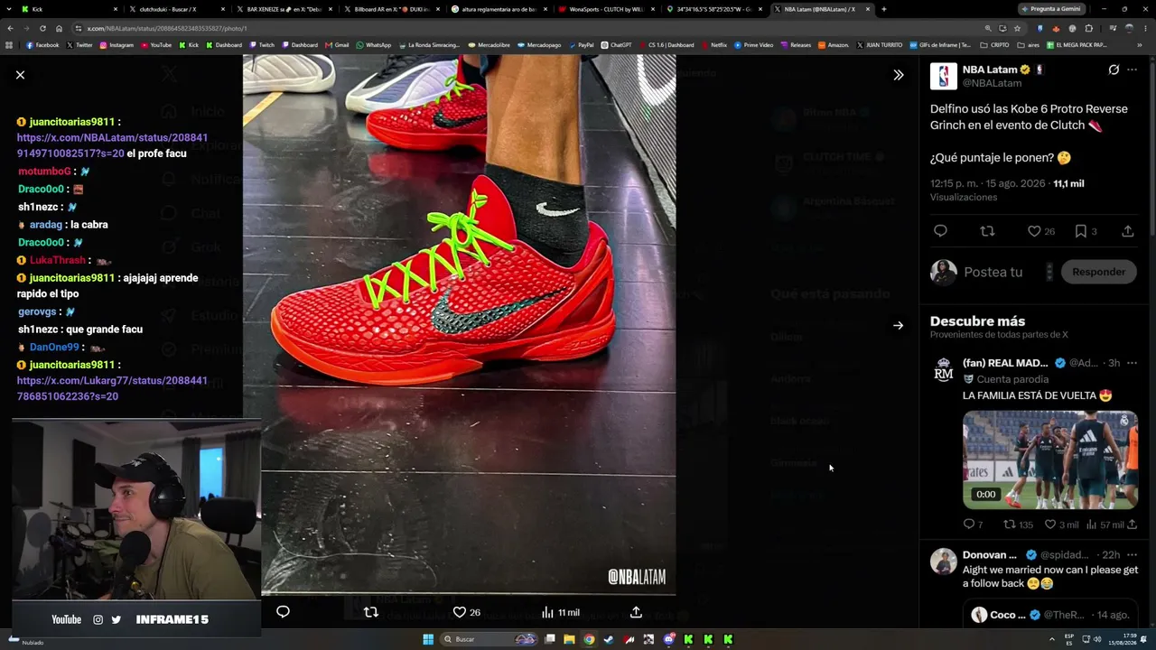Viewport: 1156px width, 650px height.
Task: Reply to the photo using bottom comment icon
Action: (283, 612)
